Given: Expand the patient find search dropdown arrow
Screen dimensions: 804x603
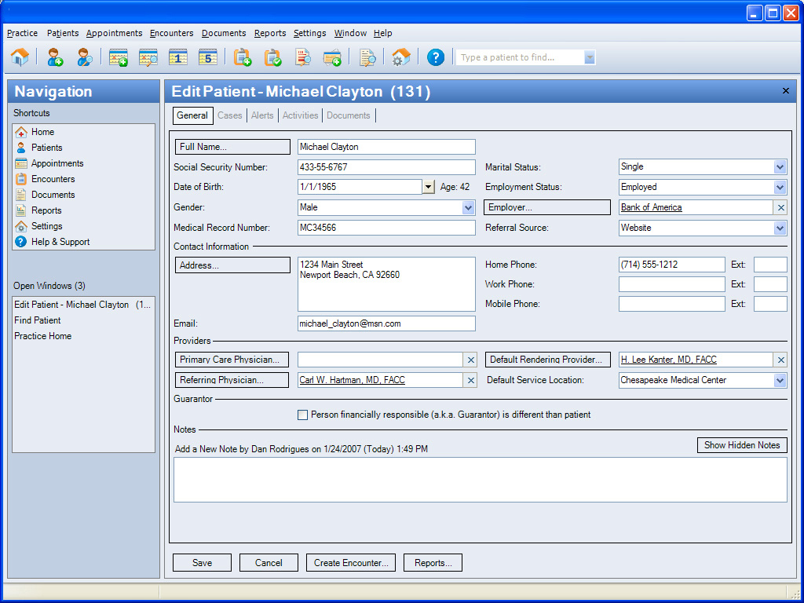Looking at the screenshot, I should point(589,57).
